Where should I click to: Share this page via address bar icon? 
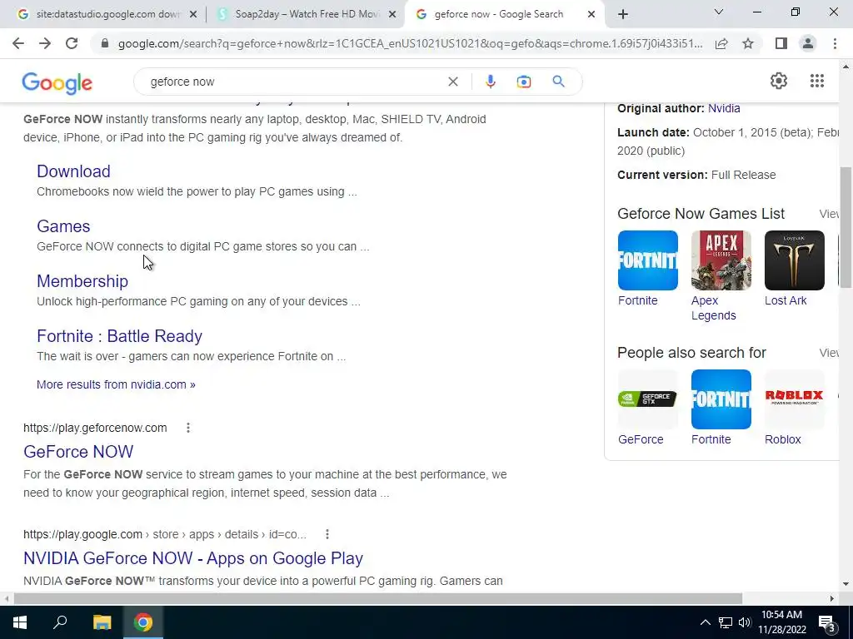(721, 43)
